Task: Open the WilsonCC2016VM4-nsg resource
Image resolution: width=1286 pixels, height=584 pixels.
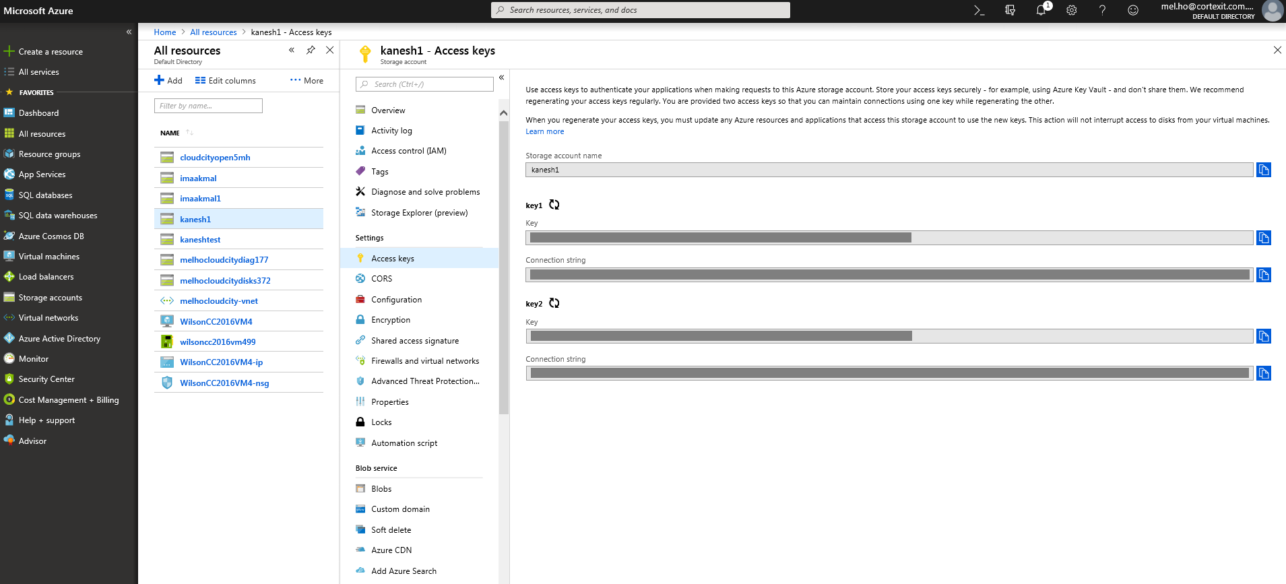Action: (x=224, y=383)
